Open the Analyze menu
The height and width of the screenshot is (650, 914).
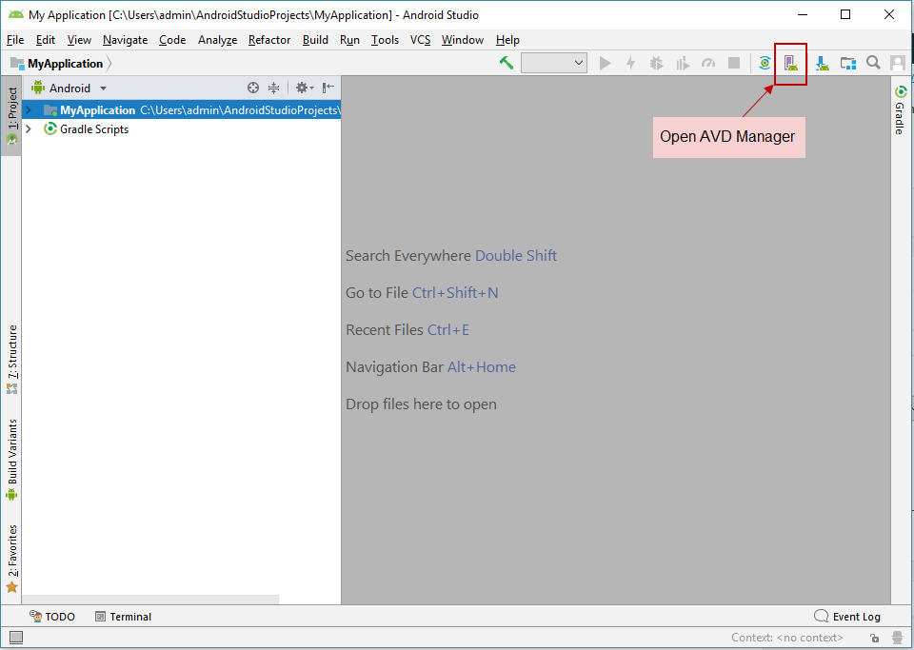point(217,40)
